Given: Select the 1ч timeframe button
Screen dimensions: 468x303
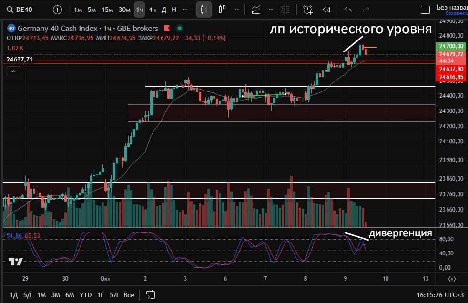Looking at the screenshot, I should point(139,10).
